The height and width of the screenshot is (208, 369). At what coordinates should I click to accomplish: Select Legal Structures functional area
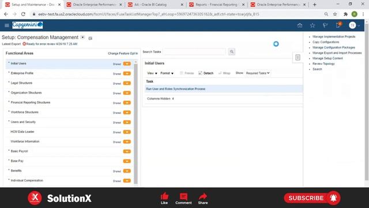69,83
